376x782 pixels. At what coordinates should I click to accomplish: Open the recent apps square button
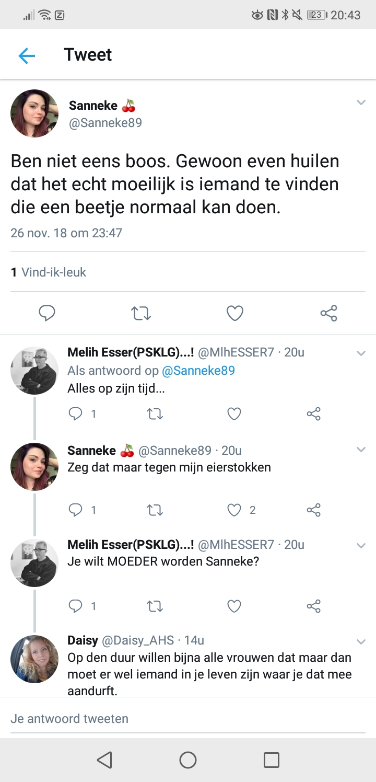pos(271,760)
